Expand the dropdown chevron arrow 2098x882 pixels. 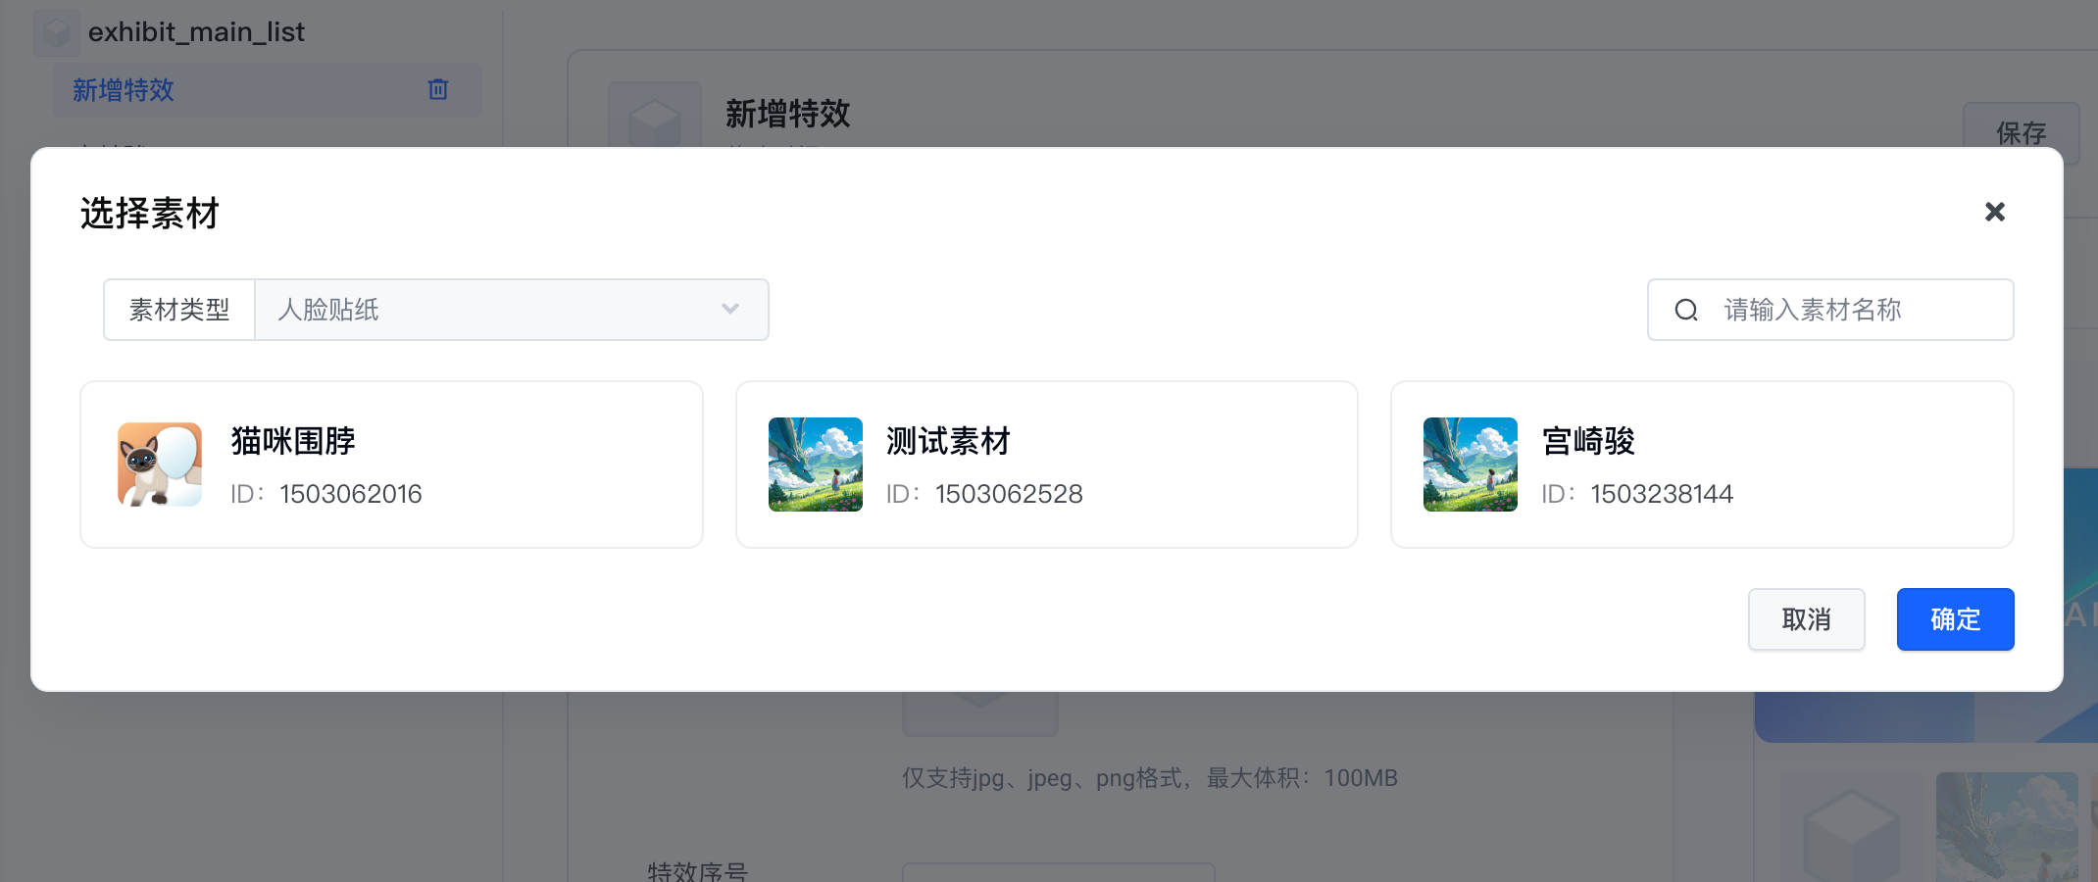click(729, 310)
